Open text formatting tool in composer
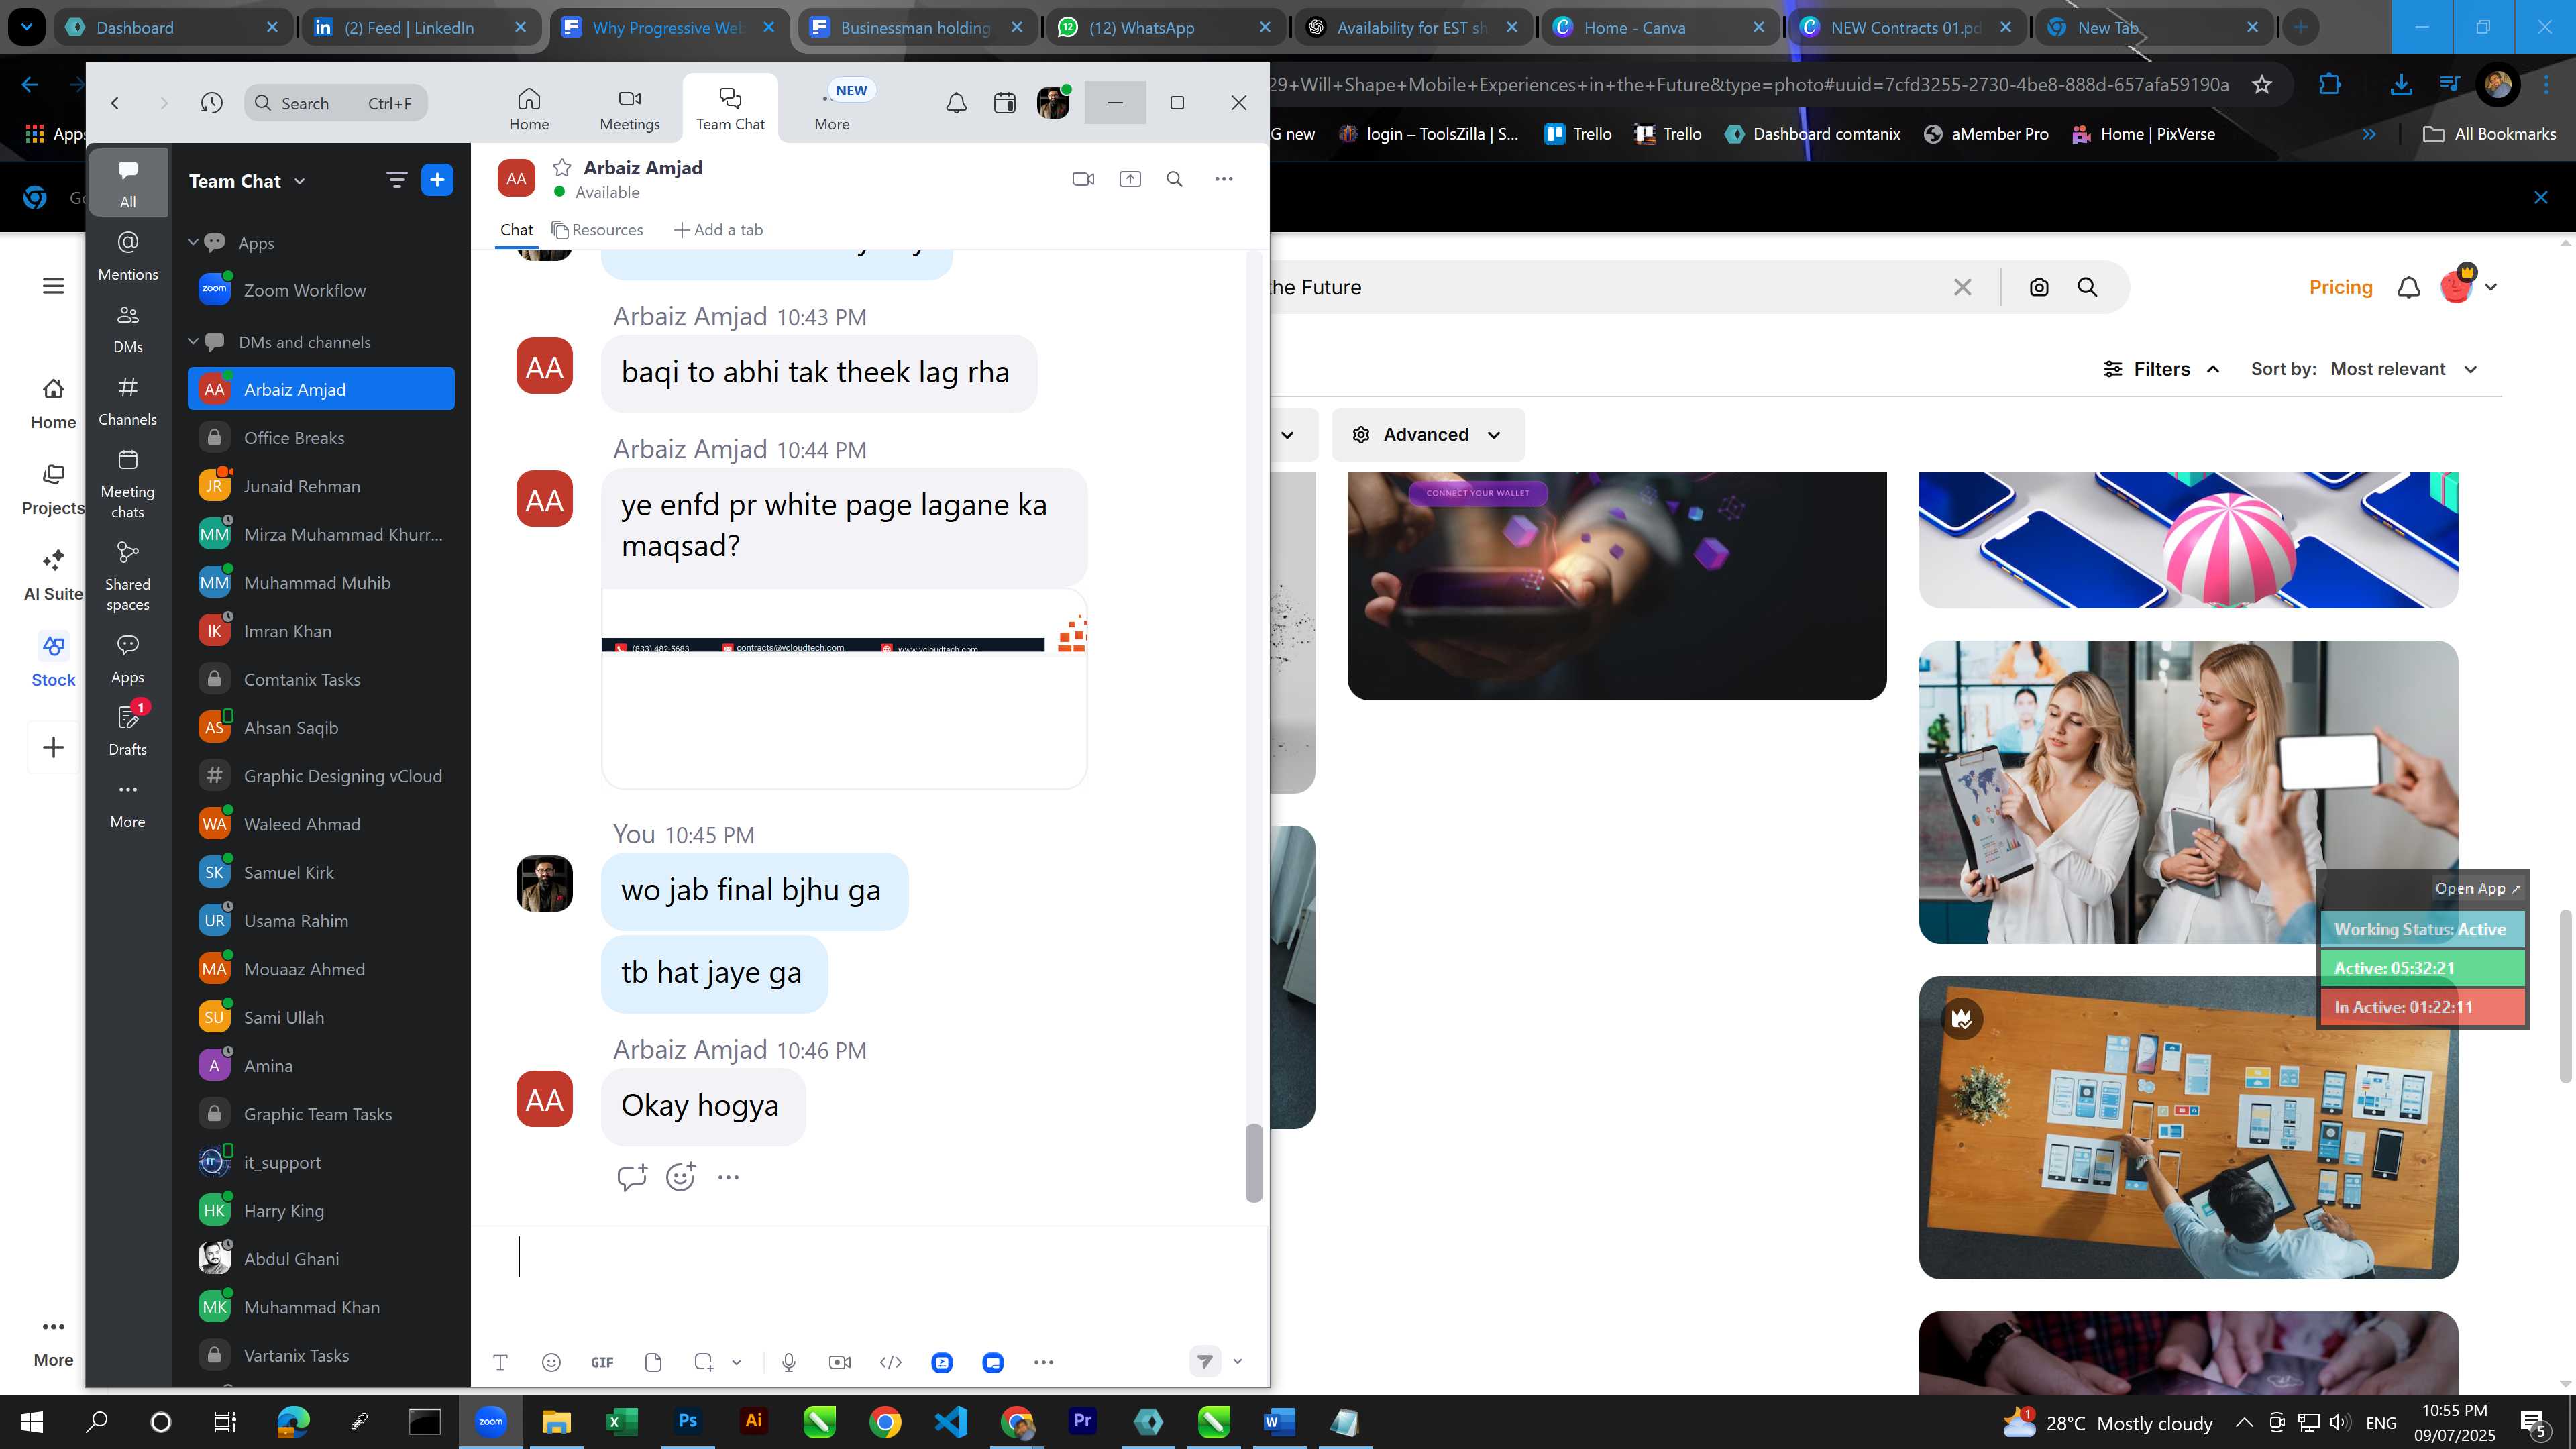 click(500, 1362)
